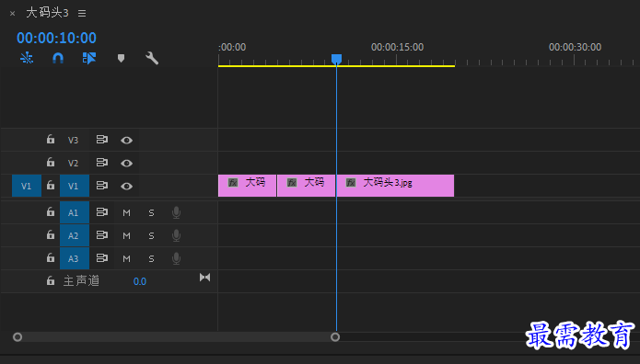The image size is (640, 364).
Task: Toggle lock on track V2
Action: point(51,162)
